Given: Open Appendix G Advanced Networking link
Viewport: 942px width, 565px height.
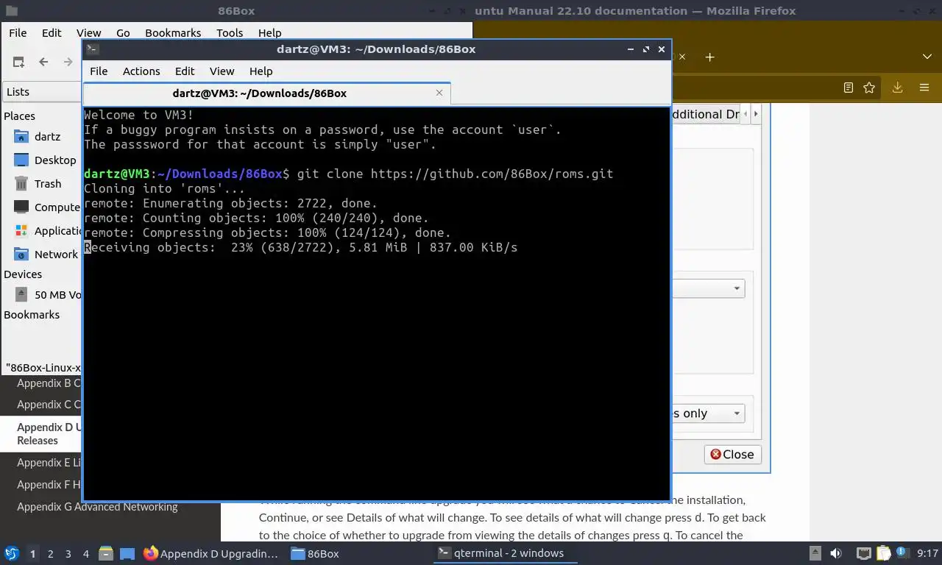Looking at the screenshot, I should [x=97, y=507].
